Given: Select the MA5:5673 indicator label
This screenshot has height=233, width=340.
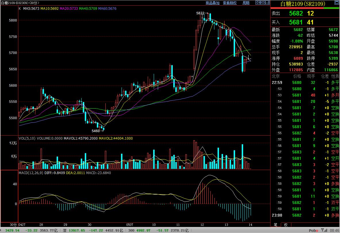Looking at the screenshot, I should click(31, 8).
